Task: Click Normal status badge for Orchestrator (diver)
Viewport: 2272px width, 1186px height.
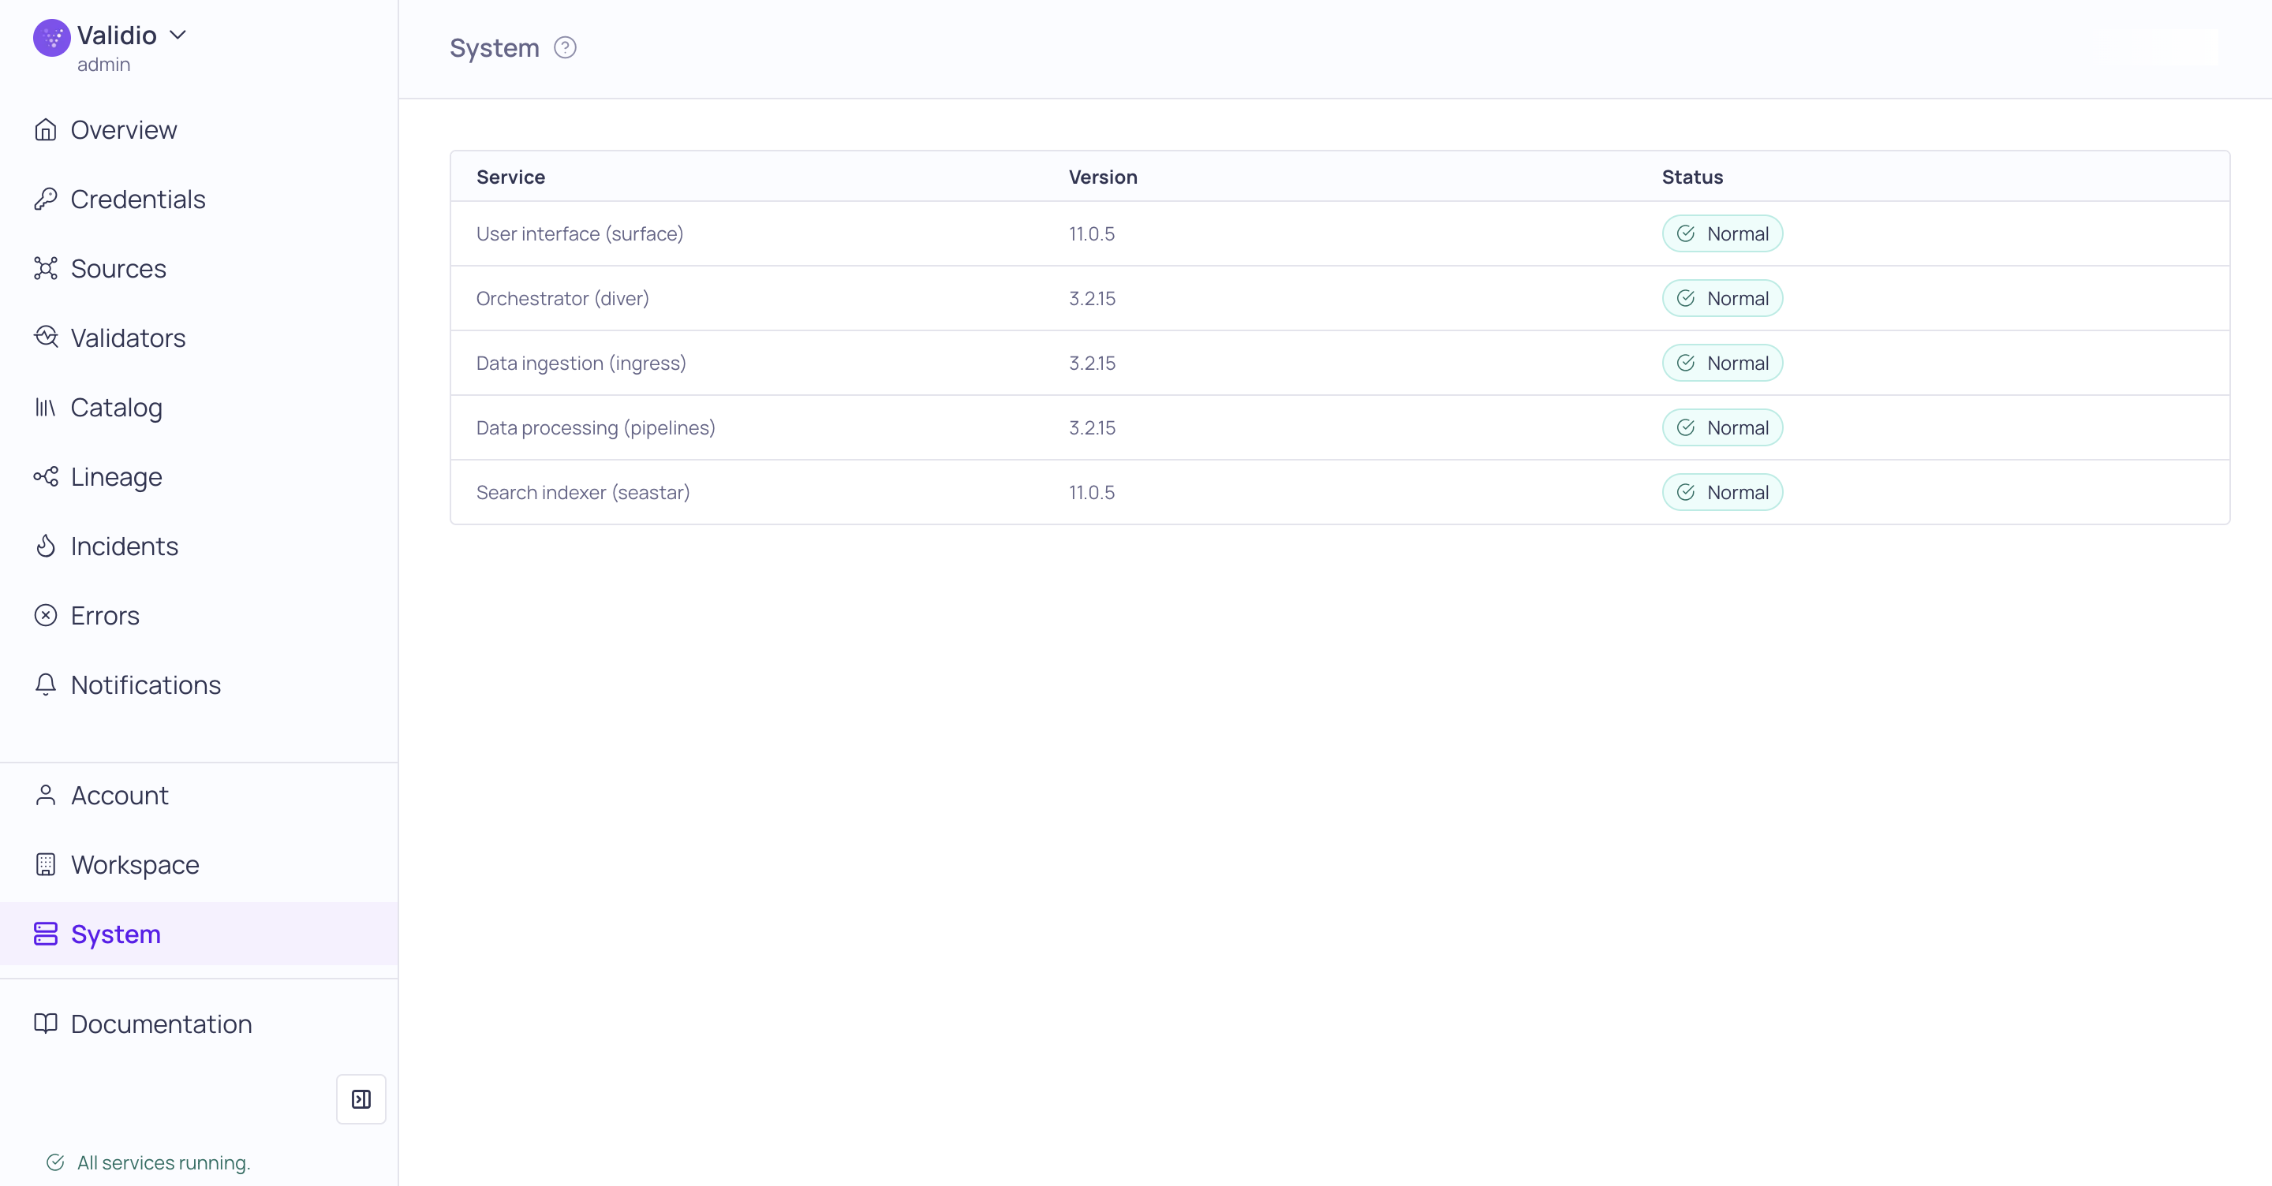Action: click(1721, 298)
